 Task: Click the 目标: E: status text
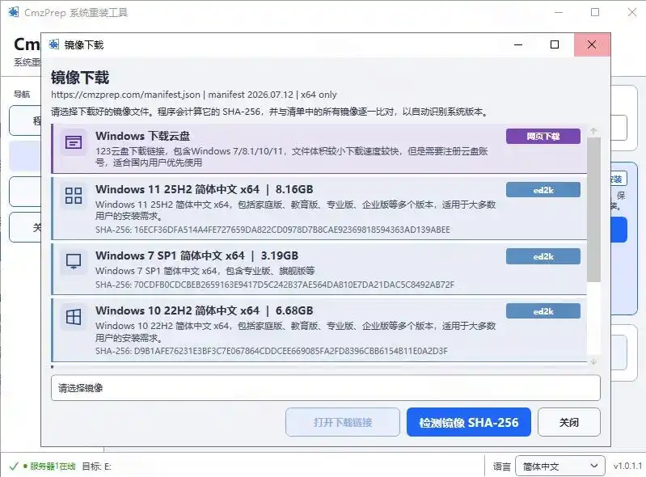tap(96, 466)
